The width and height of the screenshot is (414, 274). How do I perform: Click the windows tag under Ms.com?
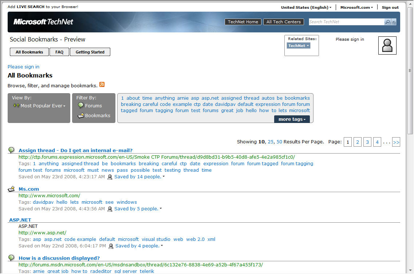pos(127,202)
